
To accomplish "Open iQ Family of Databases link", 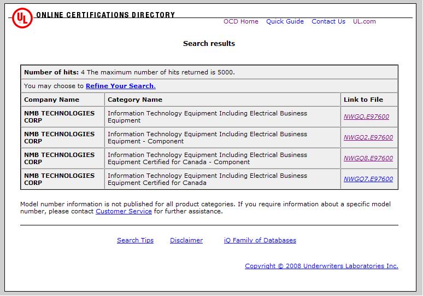I will [260, 240].
